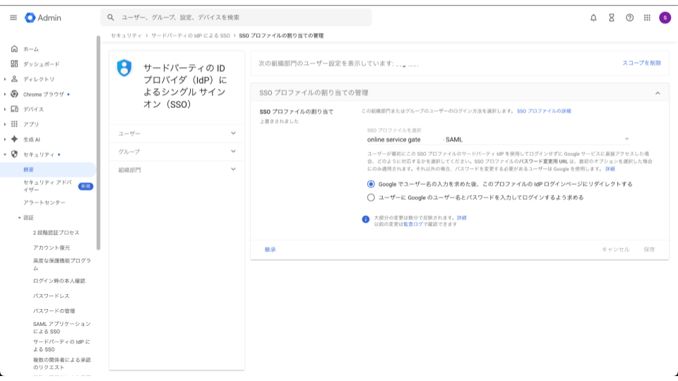Click the 継承 button

(x=270, y=250)
